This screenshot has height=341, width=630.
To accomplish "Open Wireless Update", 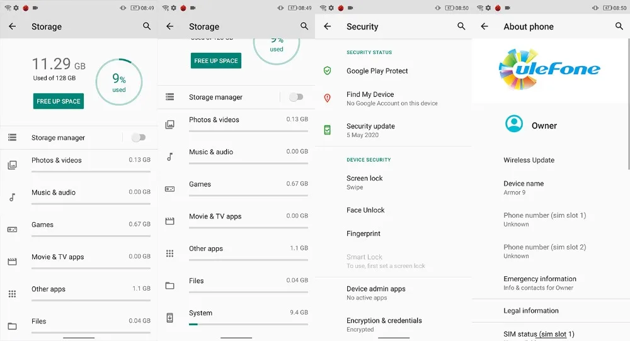I will 551,160.
